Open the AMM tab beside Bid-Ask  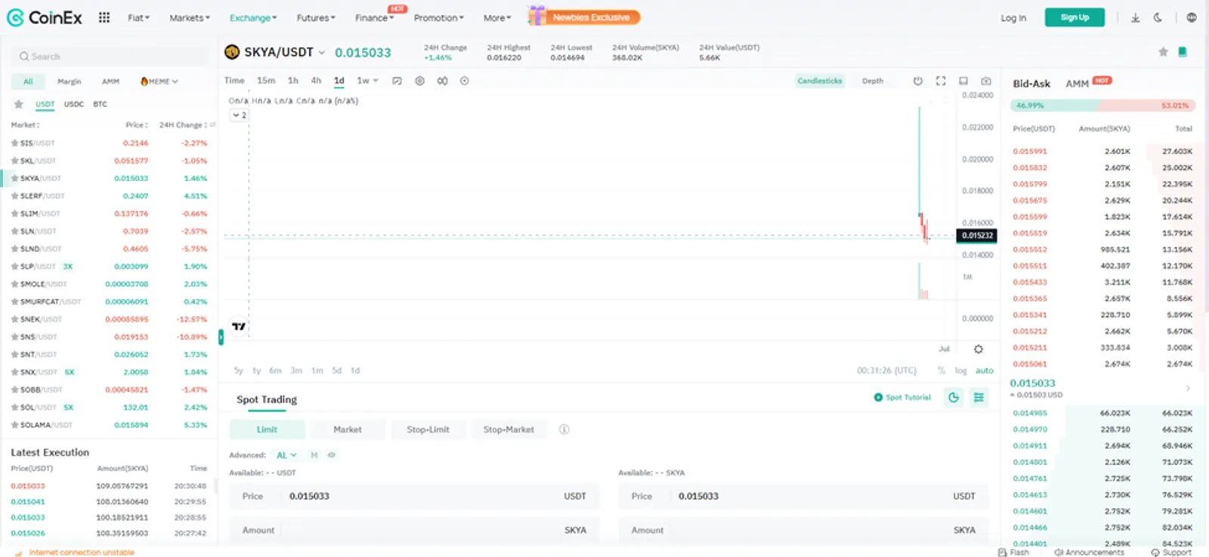[1077, 84]
